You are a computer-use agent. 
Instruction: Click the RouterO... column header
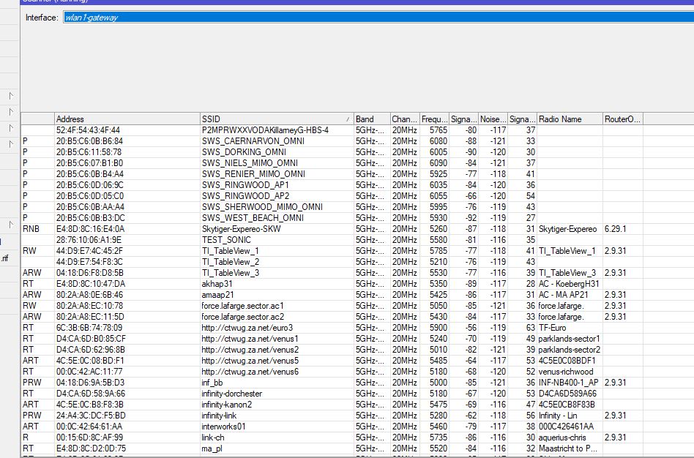point(622,119)
